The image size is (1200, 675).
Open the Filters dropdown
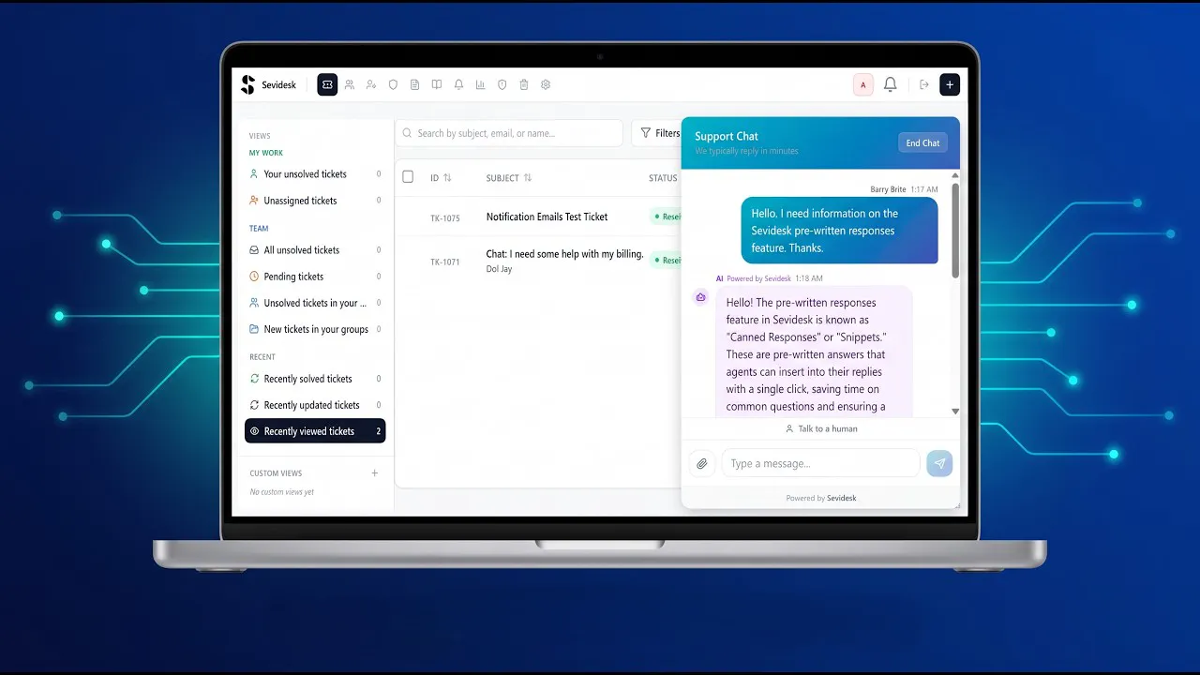point(658,133)
